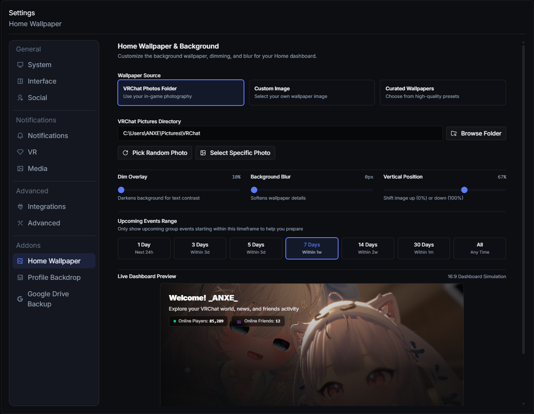
Task: Click the "Wallpaper Source" label
Action: [139, 76]
